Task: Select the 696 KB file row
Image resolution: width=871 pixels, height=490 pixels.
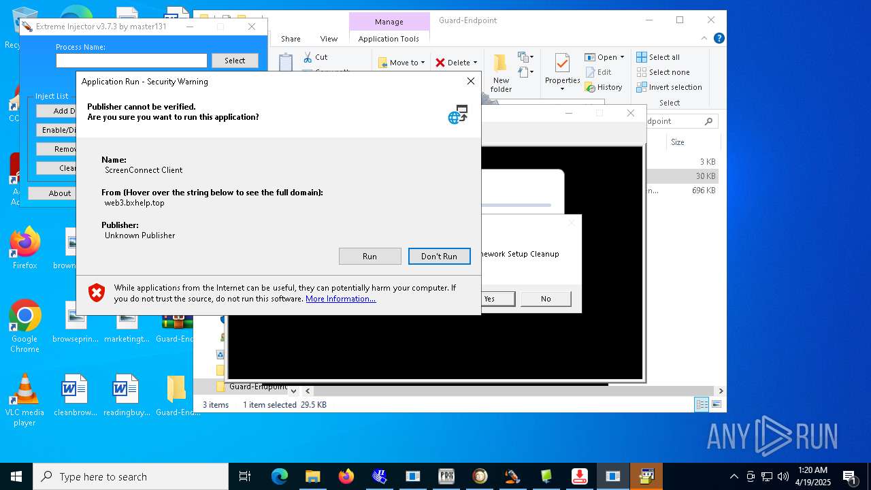Action: [682, 191]
